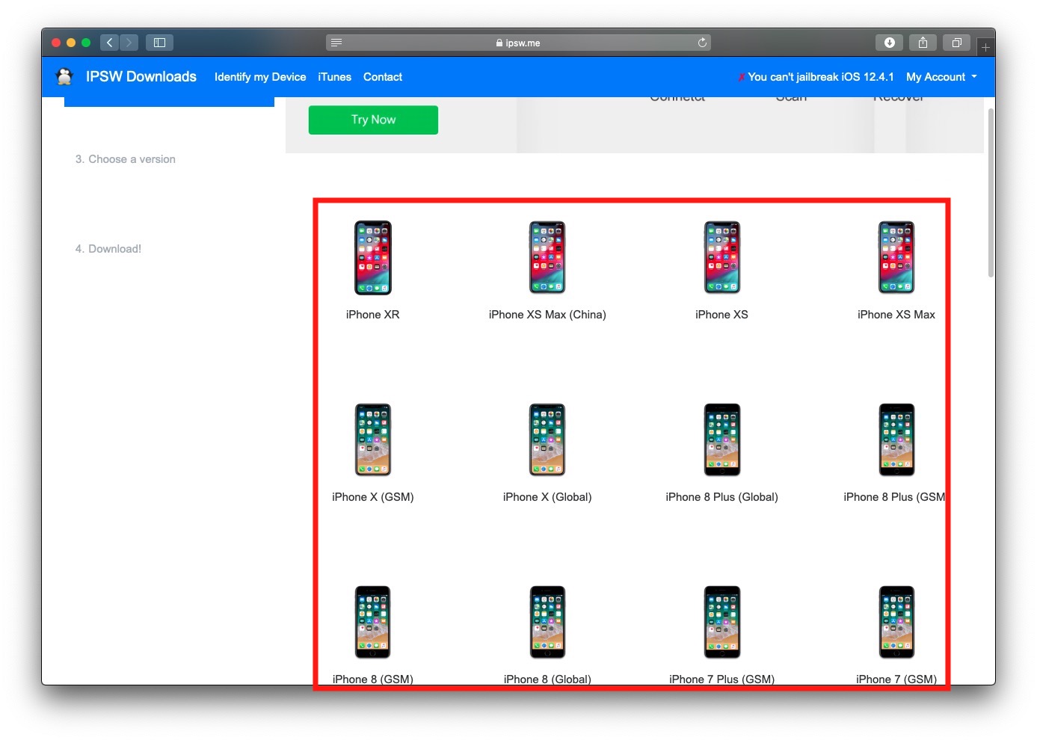The height and width of the screenshot is (740, 1037).
Task: Open a new tab with plus button
Action: [985, 47]
